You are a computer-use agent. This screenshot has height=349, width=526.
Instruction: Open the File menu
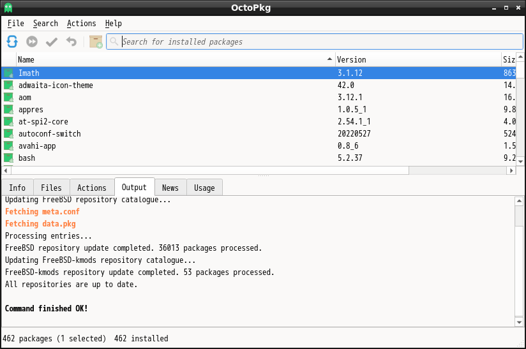pyautogui.click(x=16, y=24)
